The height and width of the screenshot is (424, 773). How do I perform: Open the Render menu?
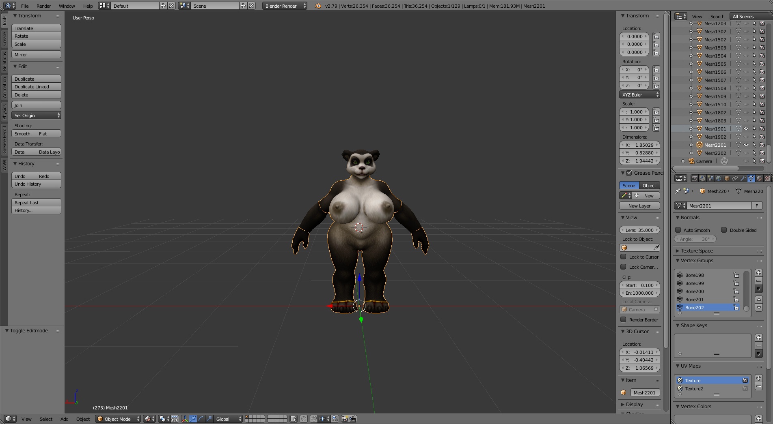(43, 6)
